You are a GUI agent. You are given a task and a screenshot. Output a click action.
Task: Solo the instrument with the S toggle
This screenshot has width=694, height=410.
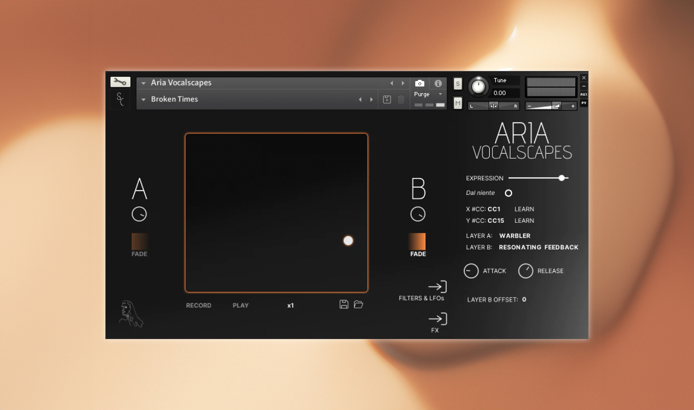(x=458, y=84)
